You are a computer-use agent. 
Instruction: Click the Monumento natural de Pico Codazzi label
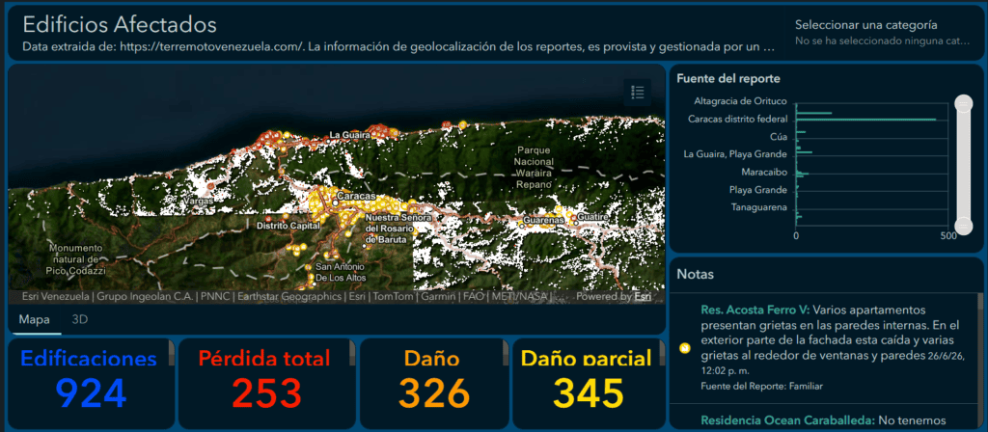[x=76, y=258]
